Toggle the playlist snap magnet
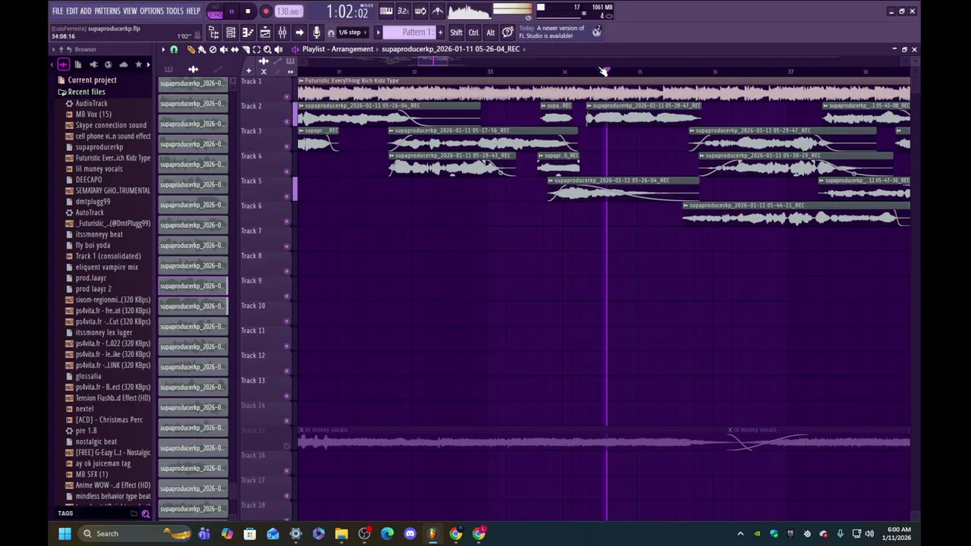The image size is (971, 546). [x=174, y=49]
